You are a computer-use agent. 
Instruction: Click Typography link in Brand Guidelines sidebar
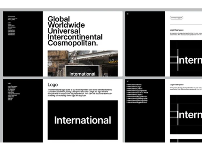pyautogui.click(x=11, y=26)
